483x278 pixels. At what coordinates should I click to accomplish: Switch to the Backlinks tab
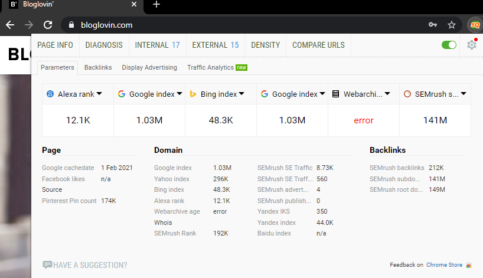98,67
